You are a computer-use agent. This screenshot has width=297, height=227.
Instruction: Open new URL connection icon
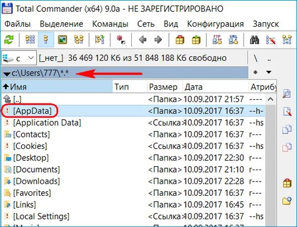pyautogui.click(x=233, y=40)
